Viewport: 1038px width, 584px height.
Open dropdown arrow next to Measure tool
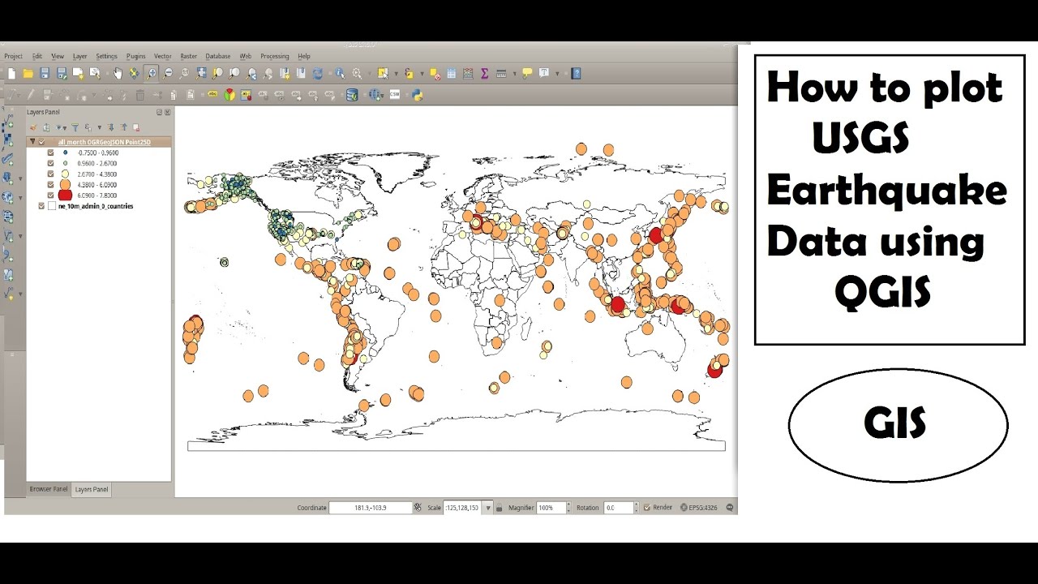[x=514, y=74]
